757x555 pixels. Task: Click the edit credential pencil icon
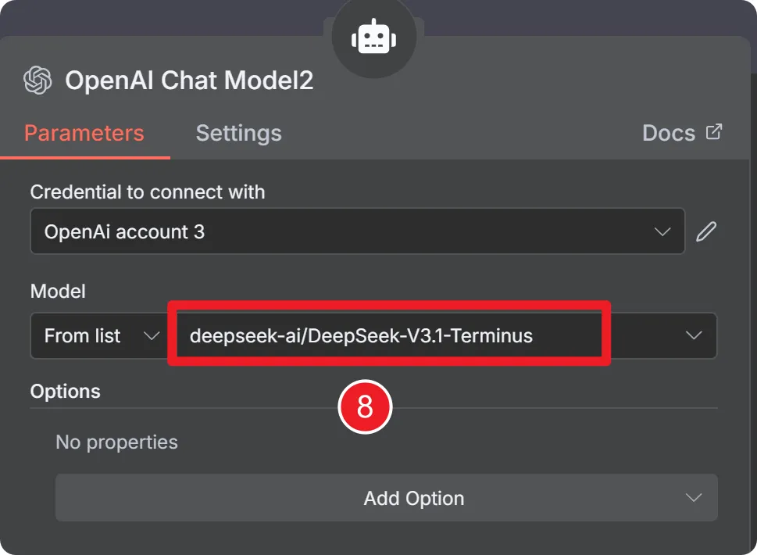click(x=706, y=231)
